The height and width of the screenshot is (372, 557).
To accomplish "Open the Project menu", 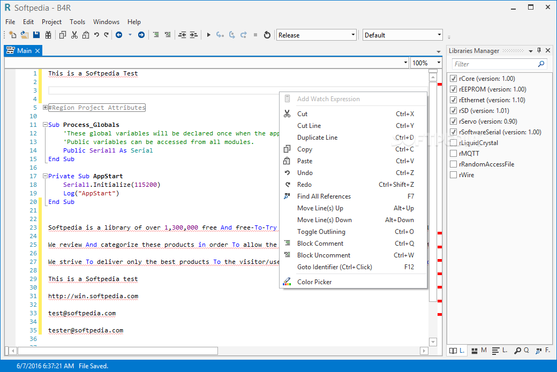I will tap(51, 21).
